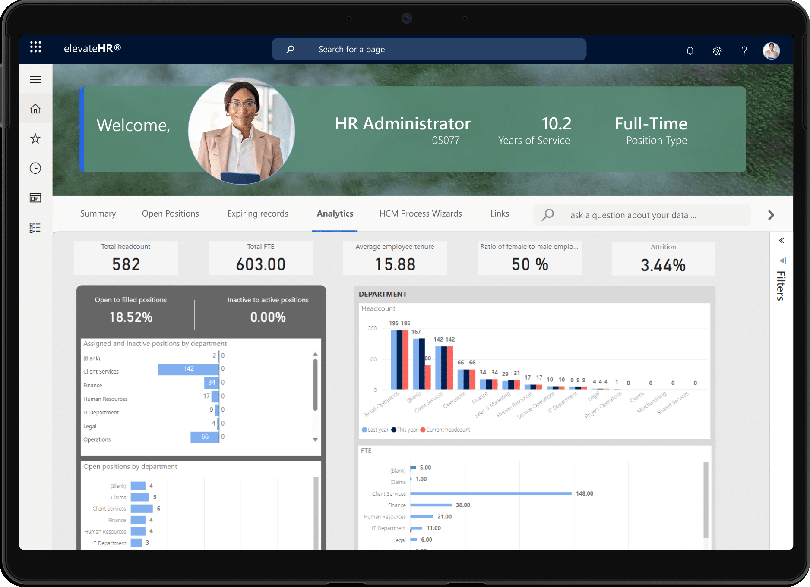The height and width of the screenshot is (587, 810).
Task: Click the user profile avatar
Action: (771, 51)
